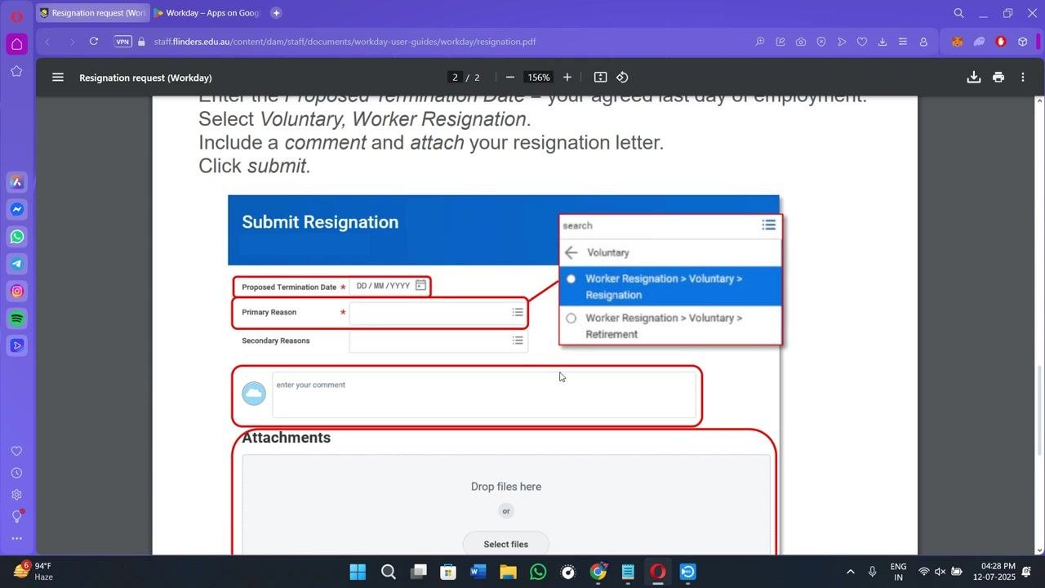Open Windows Start menu
This screenshot has width=1045, height=588.
[x=358, y=572]
